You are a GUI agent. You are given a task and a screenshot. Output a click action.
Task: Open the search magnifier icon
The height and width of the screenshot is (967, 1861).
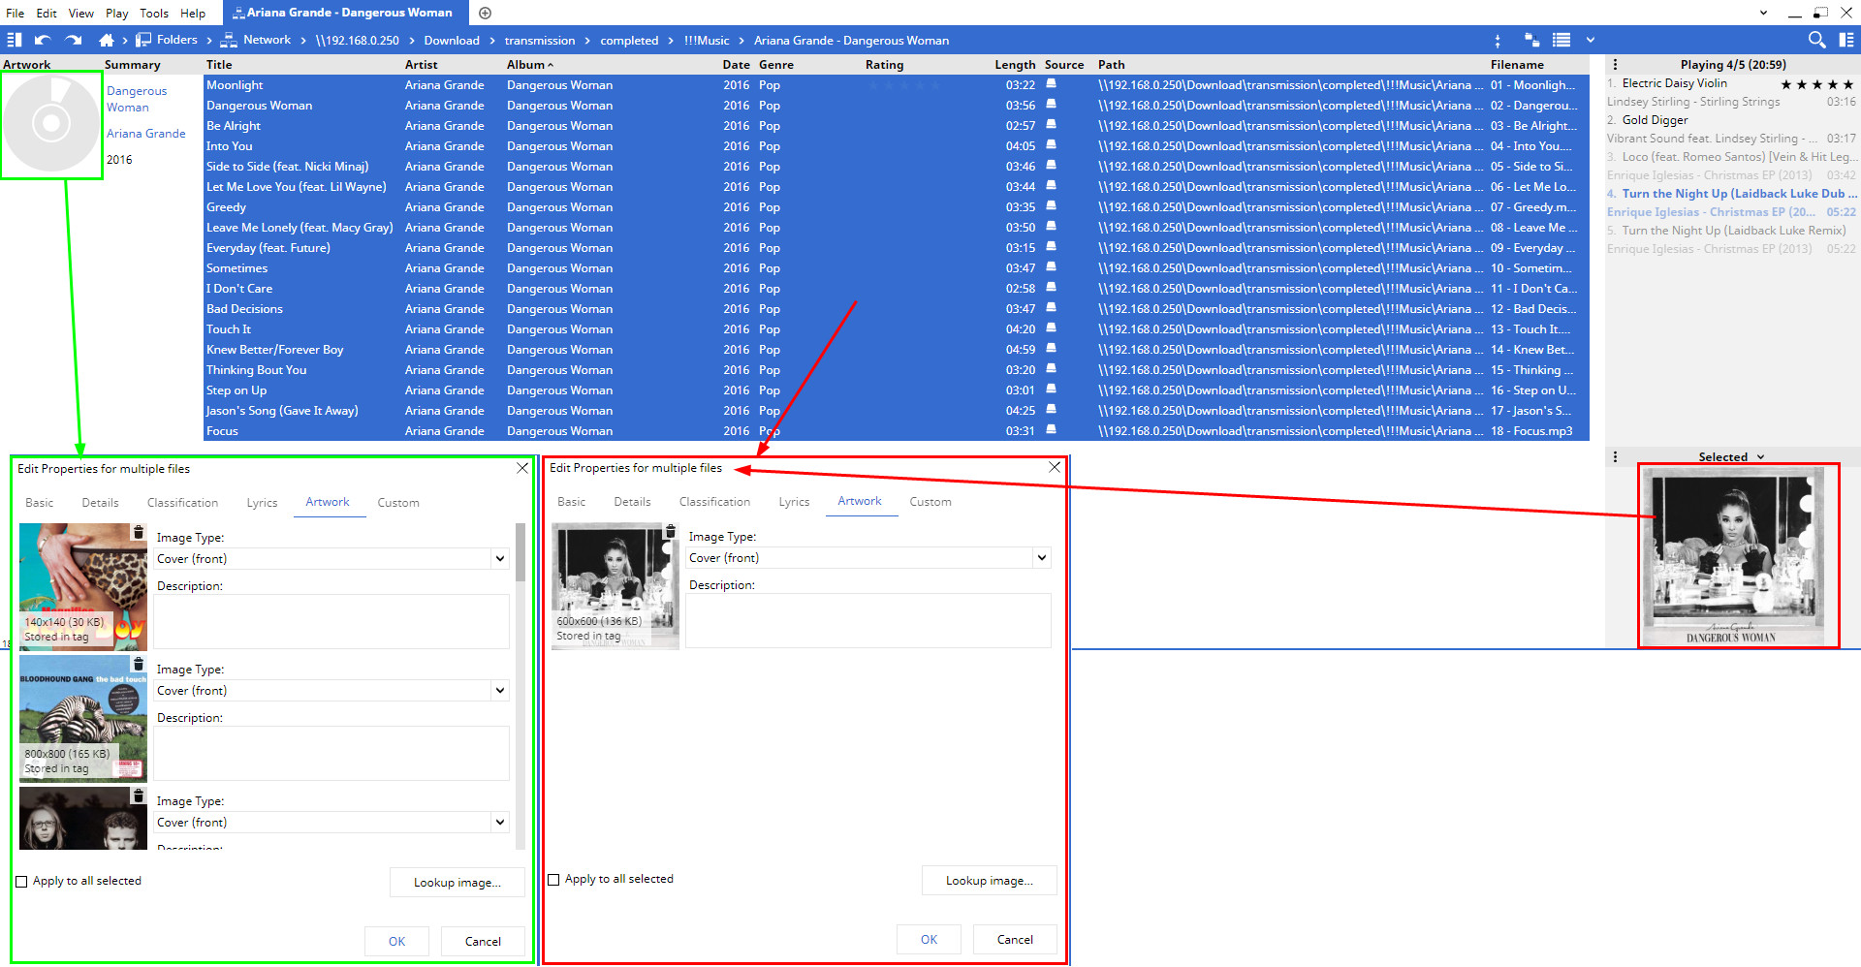pos(1816,40)
